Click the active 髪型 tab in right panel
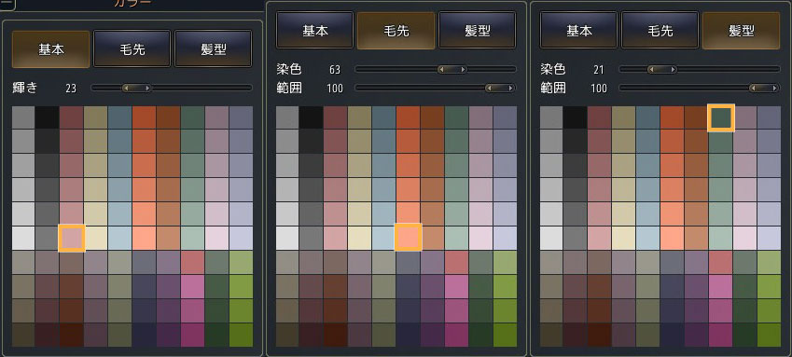This screenshot has height=357, width=792. tap(741, 31)
